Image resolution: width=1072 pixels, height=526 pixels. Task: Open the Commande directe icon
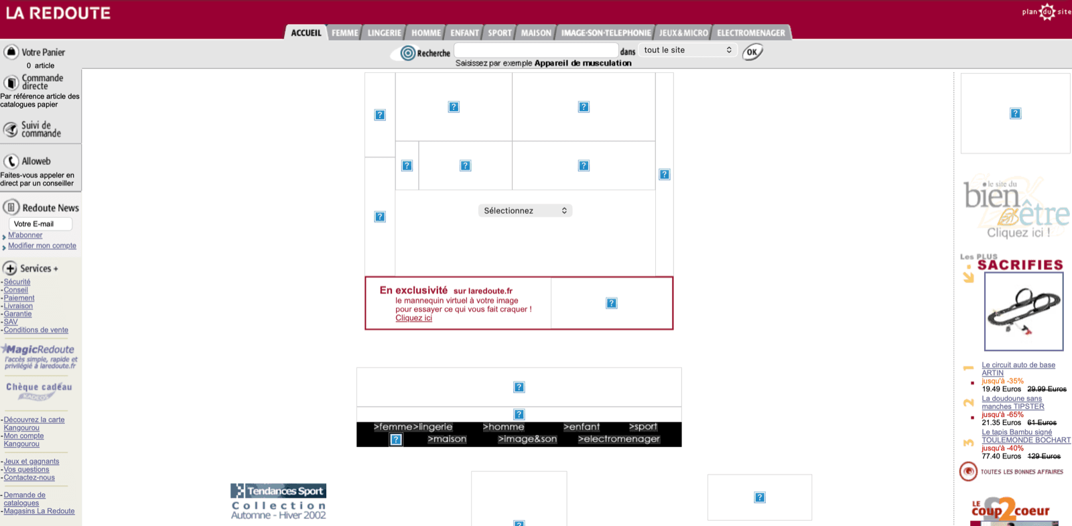pyautogui.click(x=11, y=82)
